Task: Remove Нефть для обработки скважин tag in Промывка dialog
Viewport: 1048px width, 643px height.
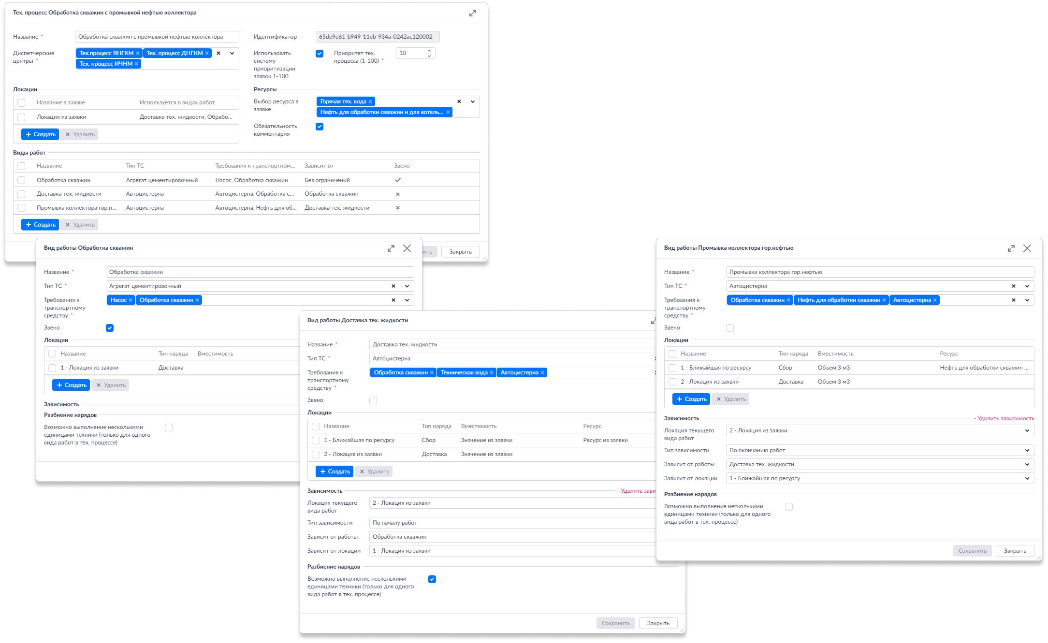Action: (x=884, y=300)
